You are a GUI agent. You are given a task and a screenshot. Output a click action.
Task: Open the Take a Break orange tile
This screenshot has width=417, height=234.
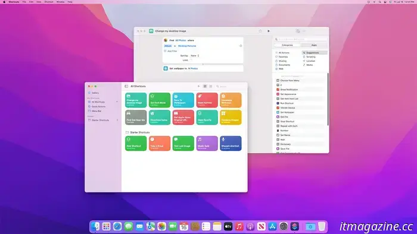point(160,143)
